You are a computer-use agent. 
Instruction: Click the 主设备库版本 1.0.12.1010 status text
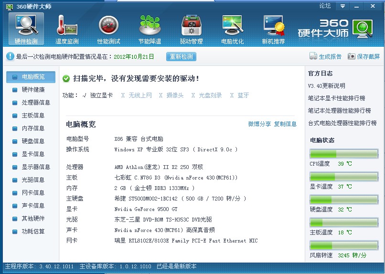[x=116, y=266]
